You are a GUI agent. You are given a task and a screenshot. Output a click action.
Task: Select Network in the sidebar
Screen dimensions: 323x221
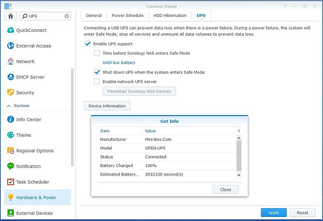tap(25, 62)
